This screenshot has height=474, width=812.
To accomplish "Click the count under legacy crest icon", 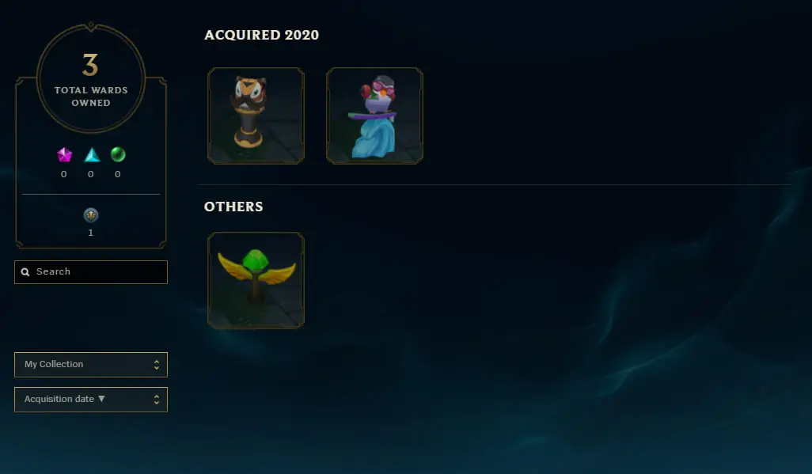I will pyautogui.click(x=91, y=233).
